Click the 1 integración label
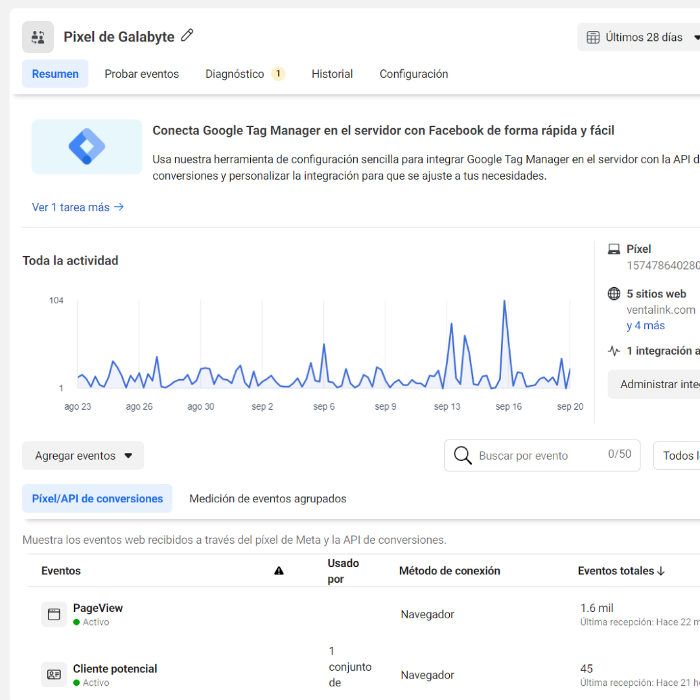The image size is (700, 700). point(663,351)
